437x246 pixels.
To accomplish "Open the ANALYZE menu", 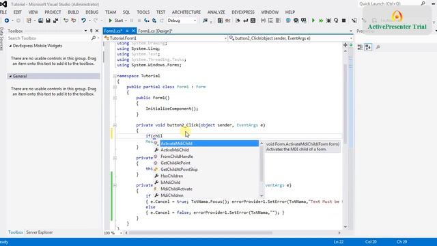I will coord(216,12).
